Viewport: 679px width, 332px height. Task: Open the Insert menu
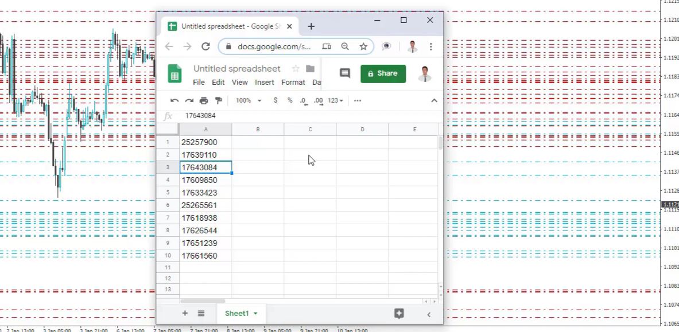click(x=265, y=82)
